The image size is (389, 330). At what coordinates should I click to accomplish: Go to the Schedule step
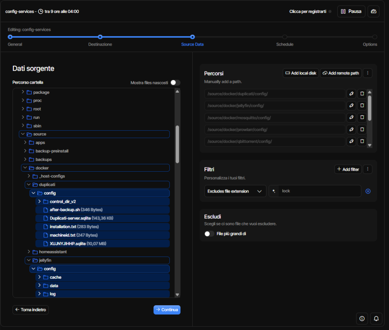(285, 37)
